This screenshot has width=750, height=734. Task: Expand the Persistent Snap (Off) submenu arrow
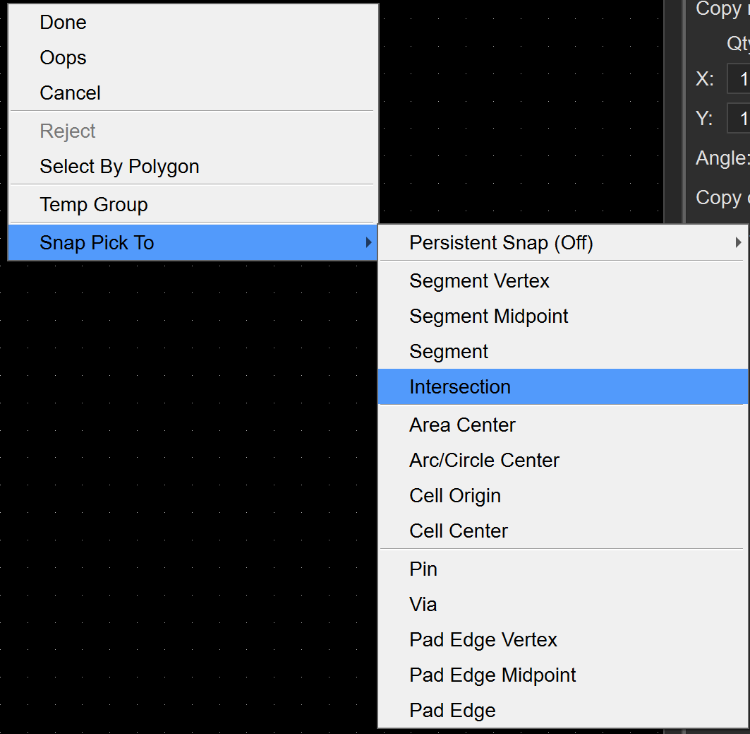click(738, 243)
